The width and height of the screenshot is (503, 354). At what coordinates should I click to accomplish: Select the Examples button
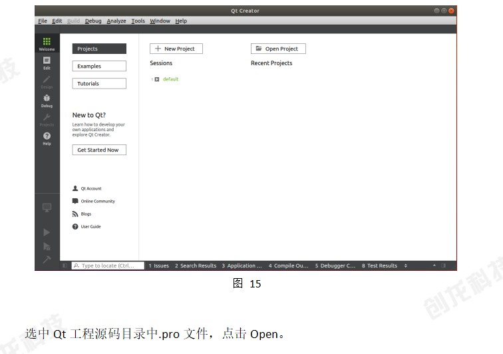pyautogui.click(x=99, y=66)
